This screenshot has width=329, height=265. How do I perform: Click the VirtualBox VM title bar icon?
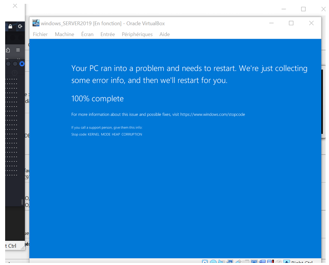(36, 23)
